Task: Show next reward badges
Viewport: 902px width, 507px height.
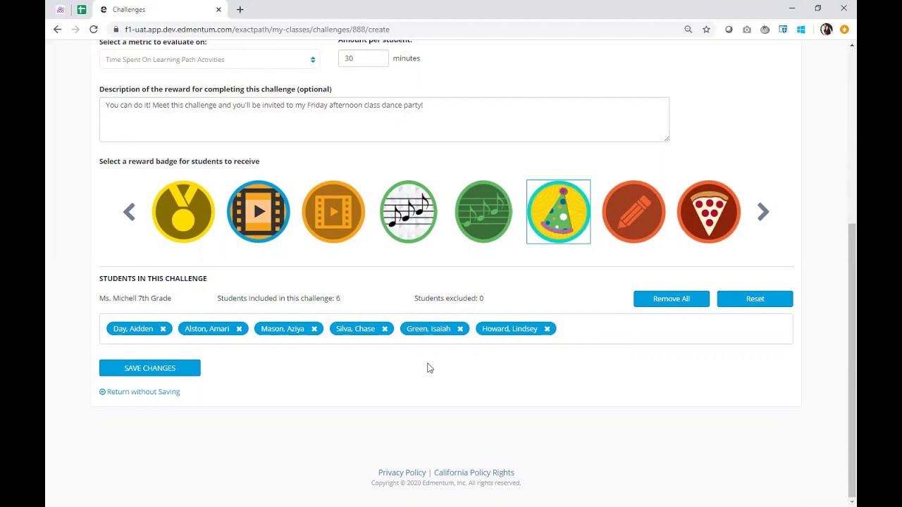Action: click(763, 212)
